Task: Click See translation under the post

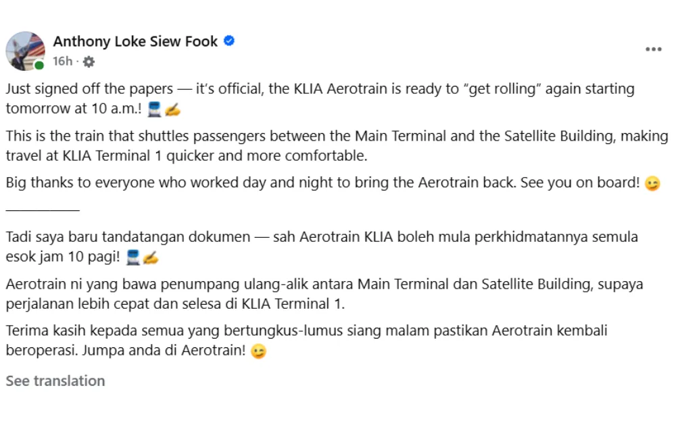Action: pos(55,381)
